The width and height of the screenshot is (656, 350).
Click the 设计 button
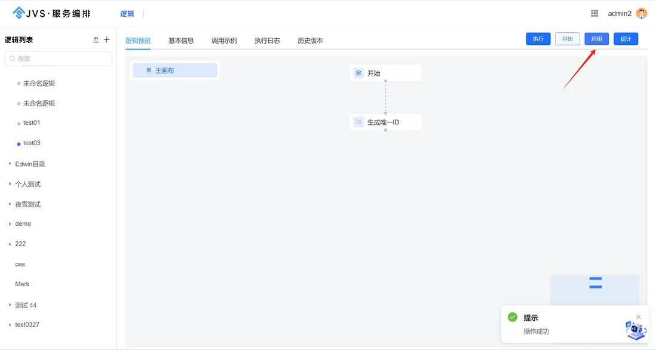pyautogui.click(x=626, y=39)
